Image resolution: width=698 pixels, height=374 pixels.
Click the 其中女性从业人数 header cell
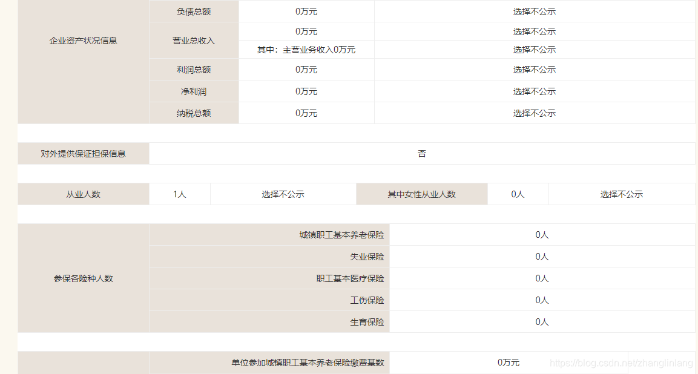[421, 194]
